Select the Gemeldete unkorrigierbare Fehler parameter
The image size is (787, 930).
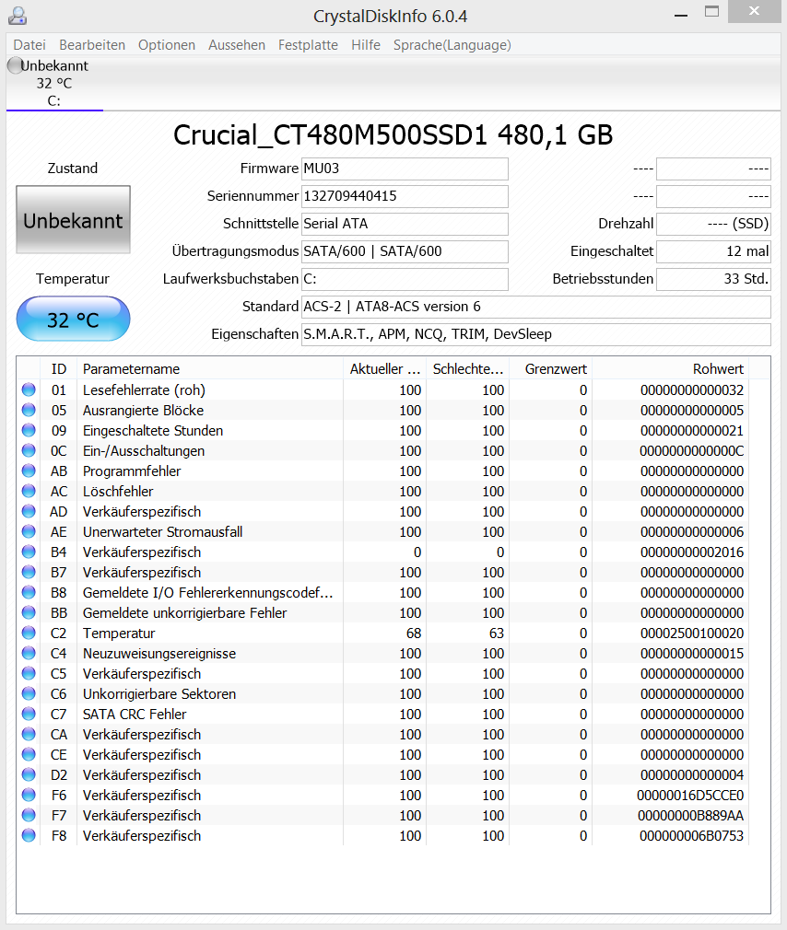click(184, 612)
